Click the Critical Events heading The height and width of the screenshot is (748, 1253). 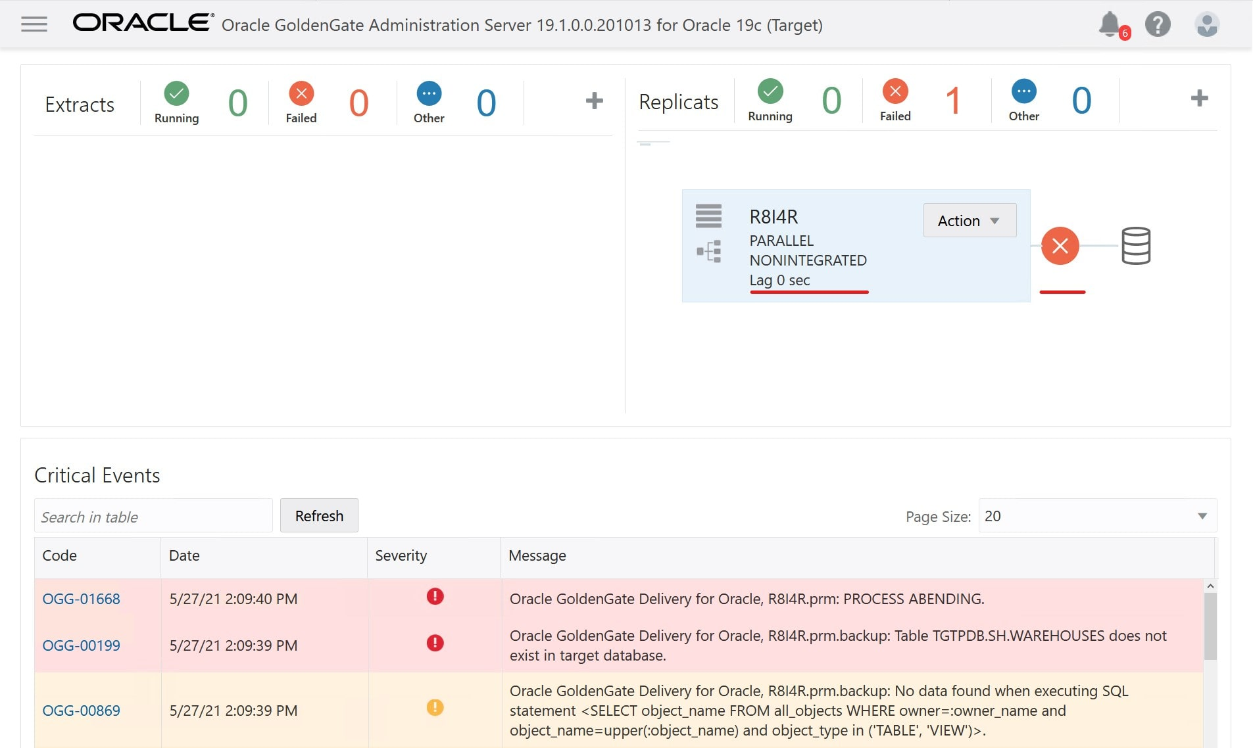point(97,475)
